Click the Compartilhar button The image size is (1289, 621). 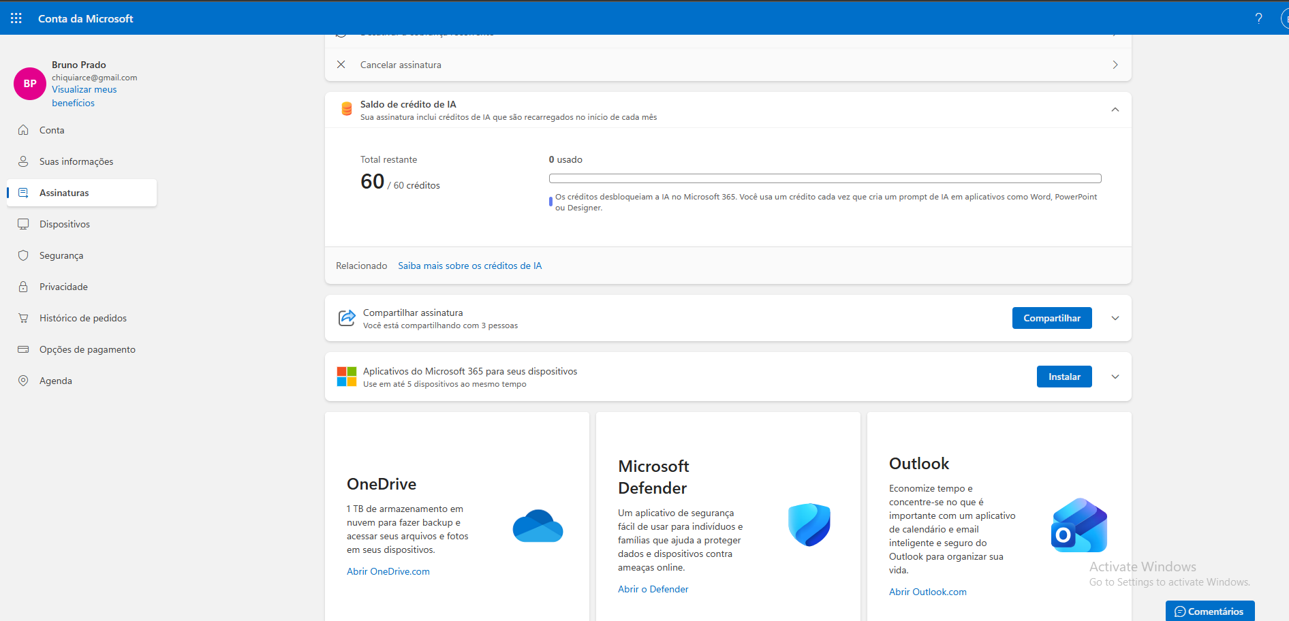[x=1052, y=318]
